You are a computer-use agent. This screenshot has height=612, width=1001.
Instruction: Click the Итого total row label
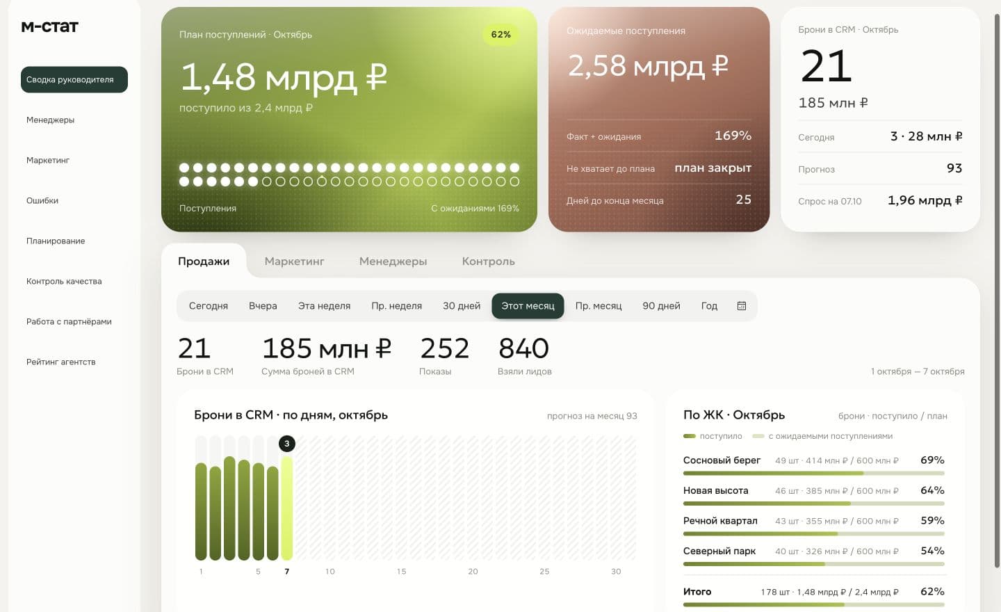[697, 592]
